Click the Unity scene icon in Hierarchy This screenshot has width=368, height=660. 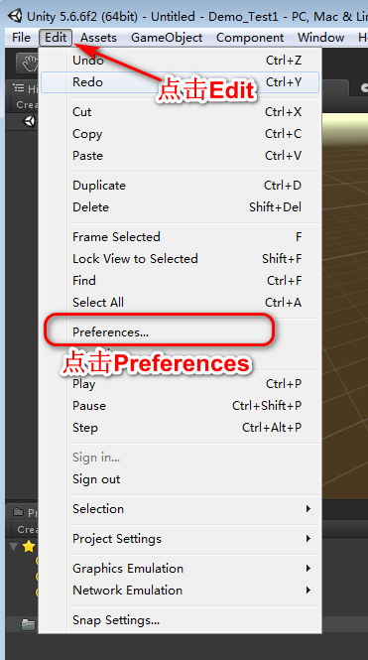tap(30, 122)
